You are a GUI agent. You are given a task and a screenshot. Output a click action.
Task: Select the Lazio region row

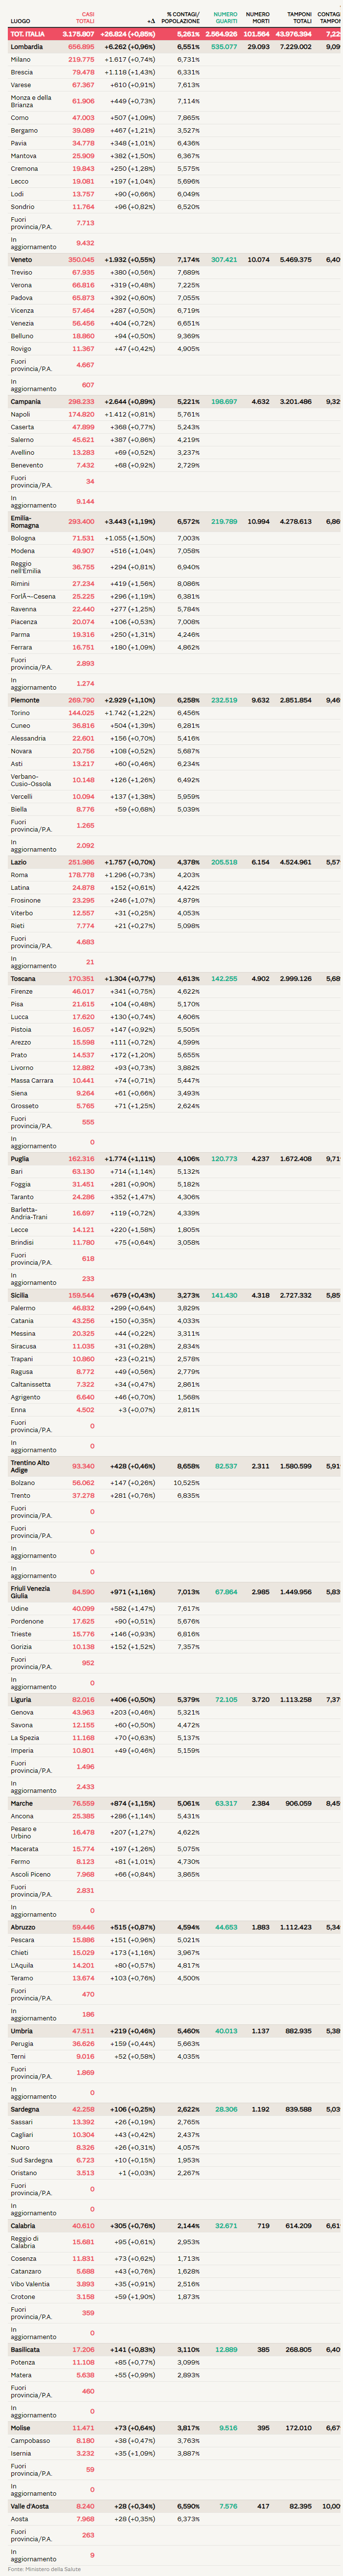point(174,863)
